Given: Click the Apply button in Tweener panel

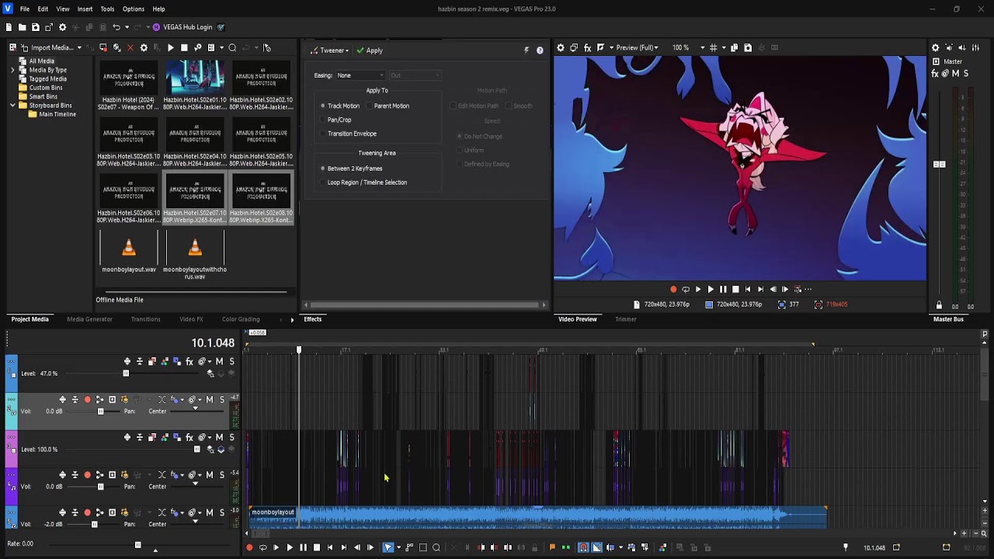Looking at the screenshot, I should [370, 50].
